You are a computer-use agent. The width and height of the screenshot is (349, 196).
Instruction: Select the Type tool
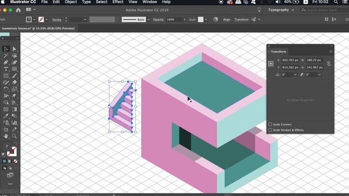point(6,69)
